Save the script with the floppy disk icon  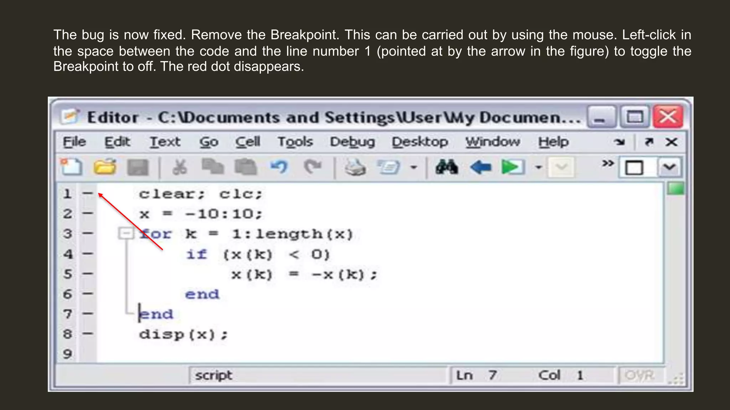click(138, 168)
